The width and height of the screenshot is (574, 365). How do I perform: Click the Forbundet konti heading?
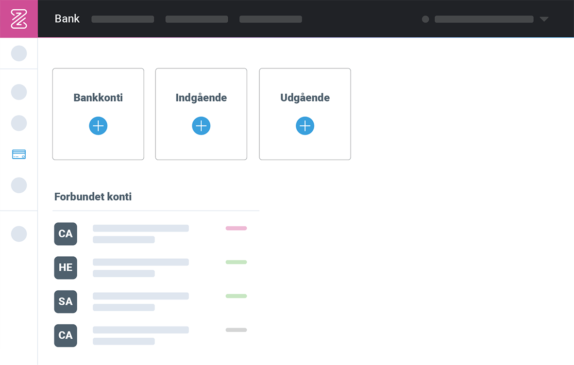[x=93, y=197]
